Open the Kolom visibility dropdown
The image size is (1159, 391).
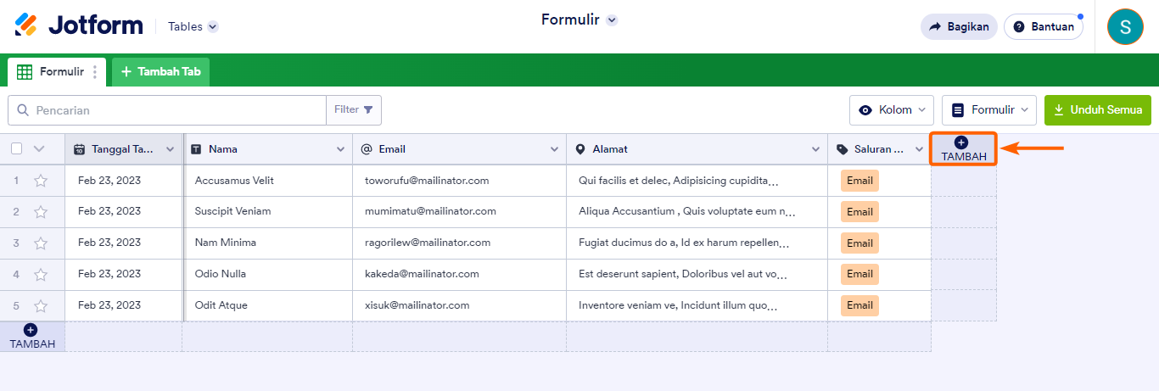(x=892, y=110)
